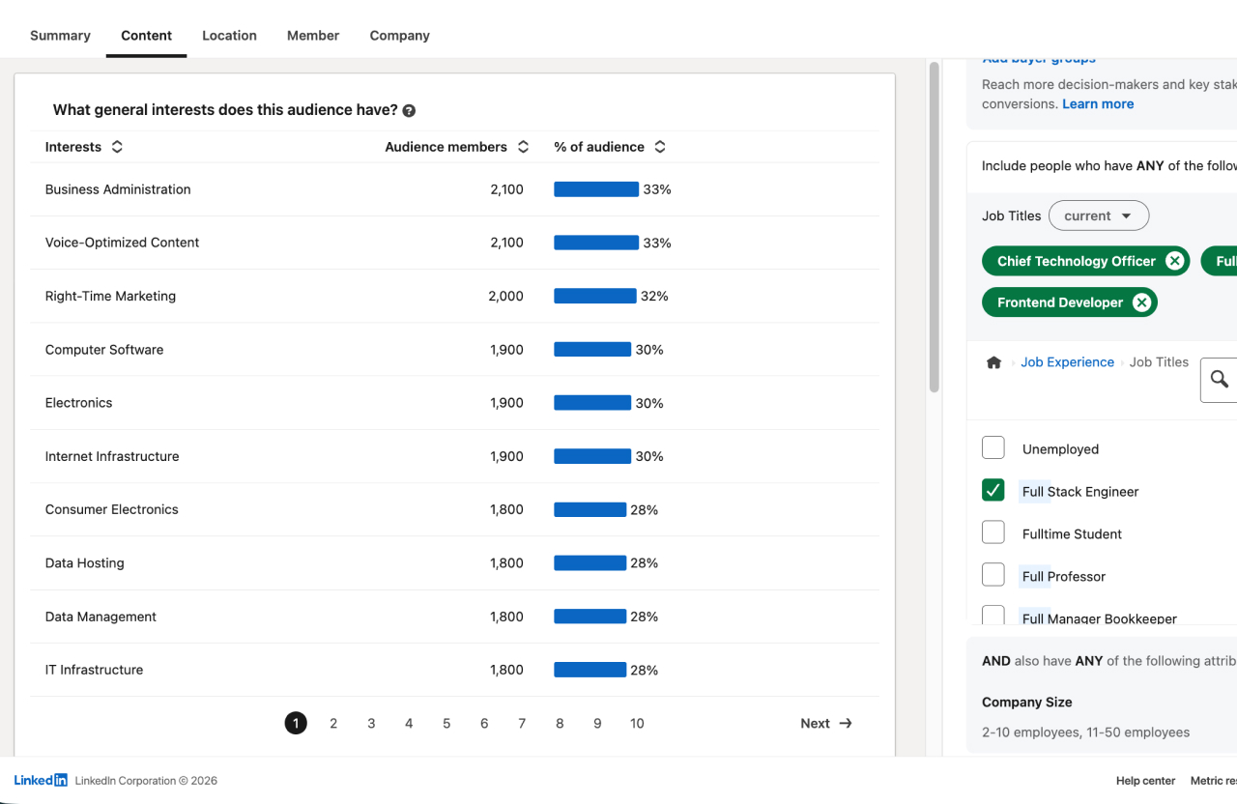Select the Right-Time Marketing row label
The height and width of the screenshot is (804, 1237).
click(110, 297)
